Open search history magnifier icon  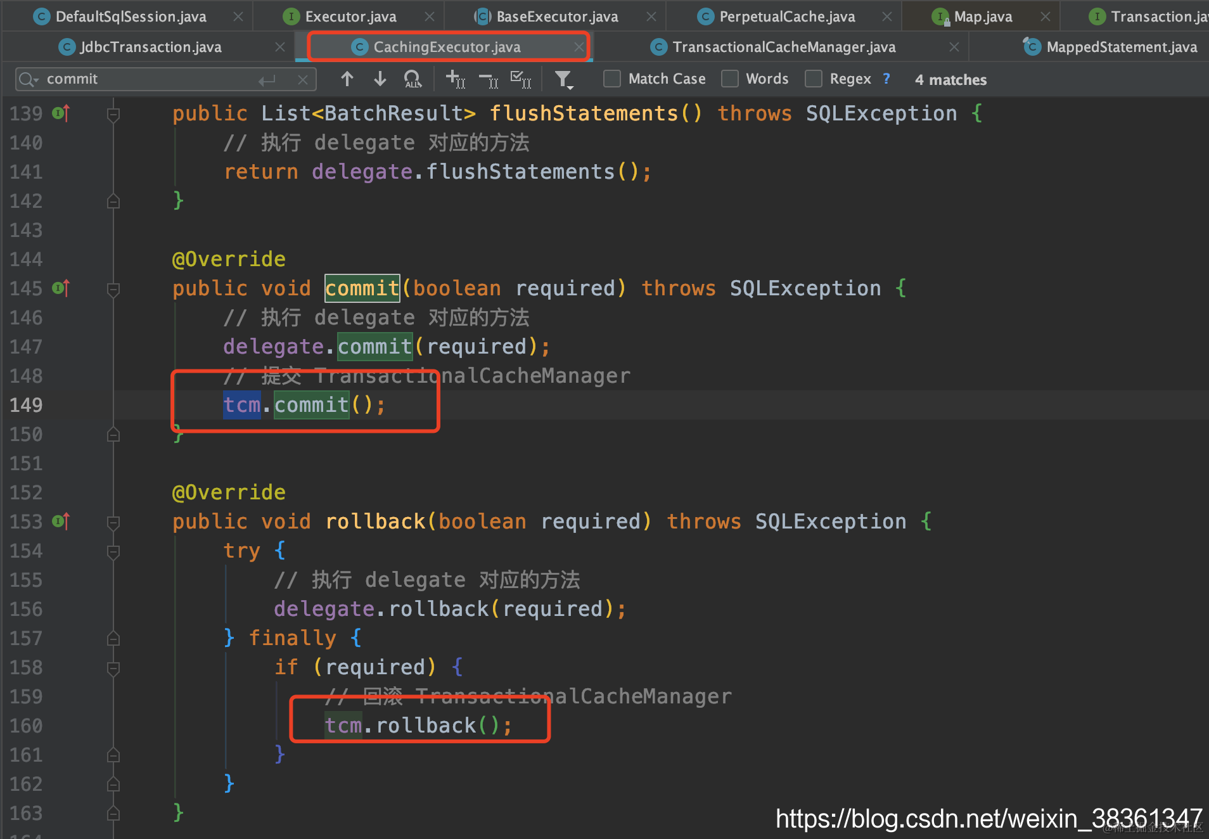[x=29, y=79]
